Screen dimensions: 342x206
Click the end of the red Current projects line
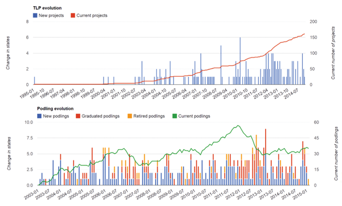[x=304, y=34]
